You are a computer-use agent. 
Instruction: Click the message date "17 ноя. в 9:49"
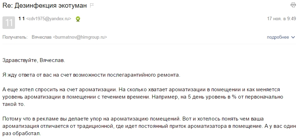point(281,18)
